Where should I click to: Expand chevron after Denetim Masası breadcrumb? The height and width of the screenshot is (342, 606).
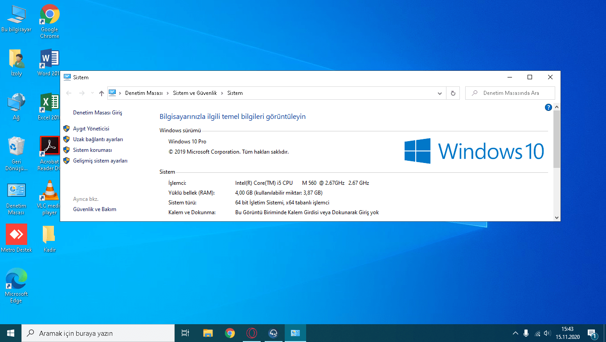168,93
